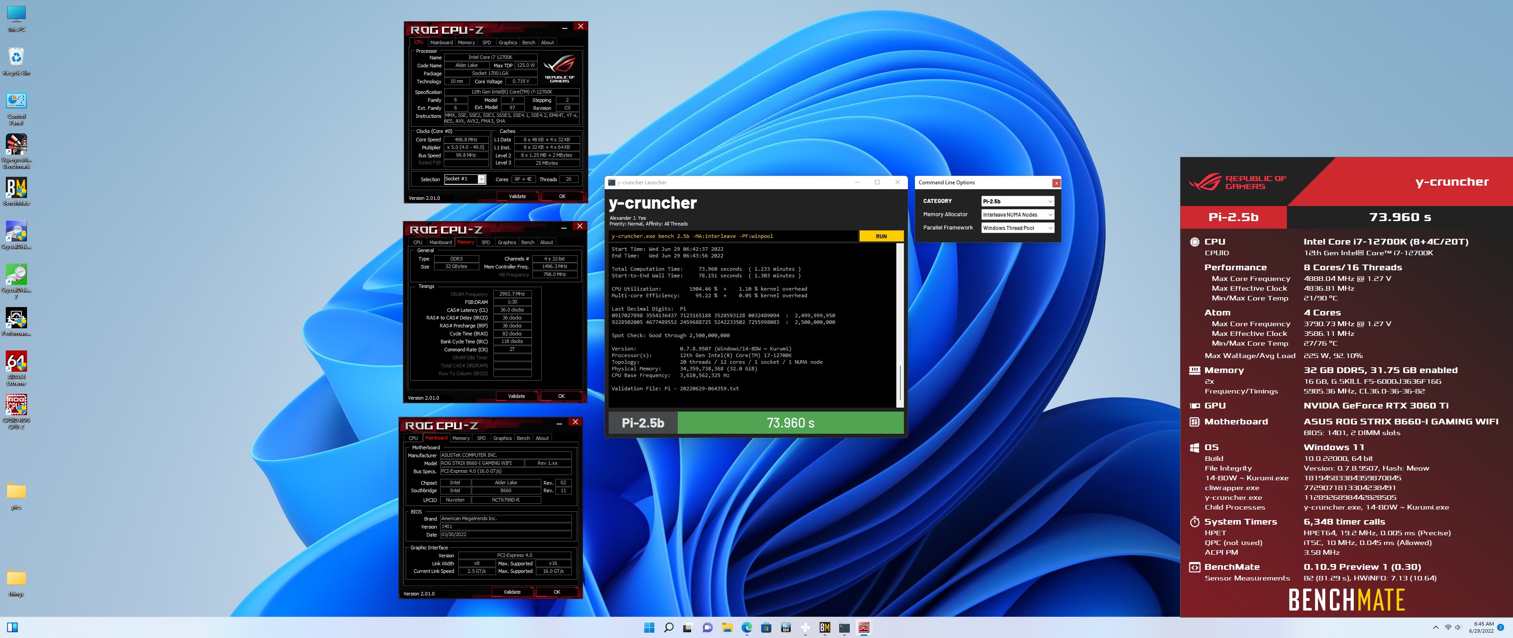Click '36.0 clocks' CAS Latency value
1513x638 pixels.
coord(512,310)
